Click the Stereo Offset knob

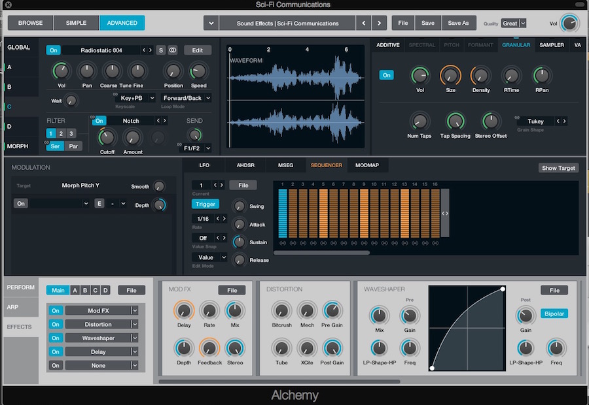pyautogui.click(x=491, y=121)
